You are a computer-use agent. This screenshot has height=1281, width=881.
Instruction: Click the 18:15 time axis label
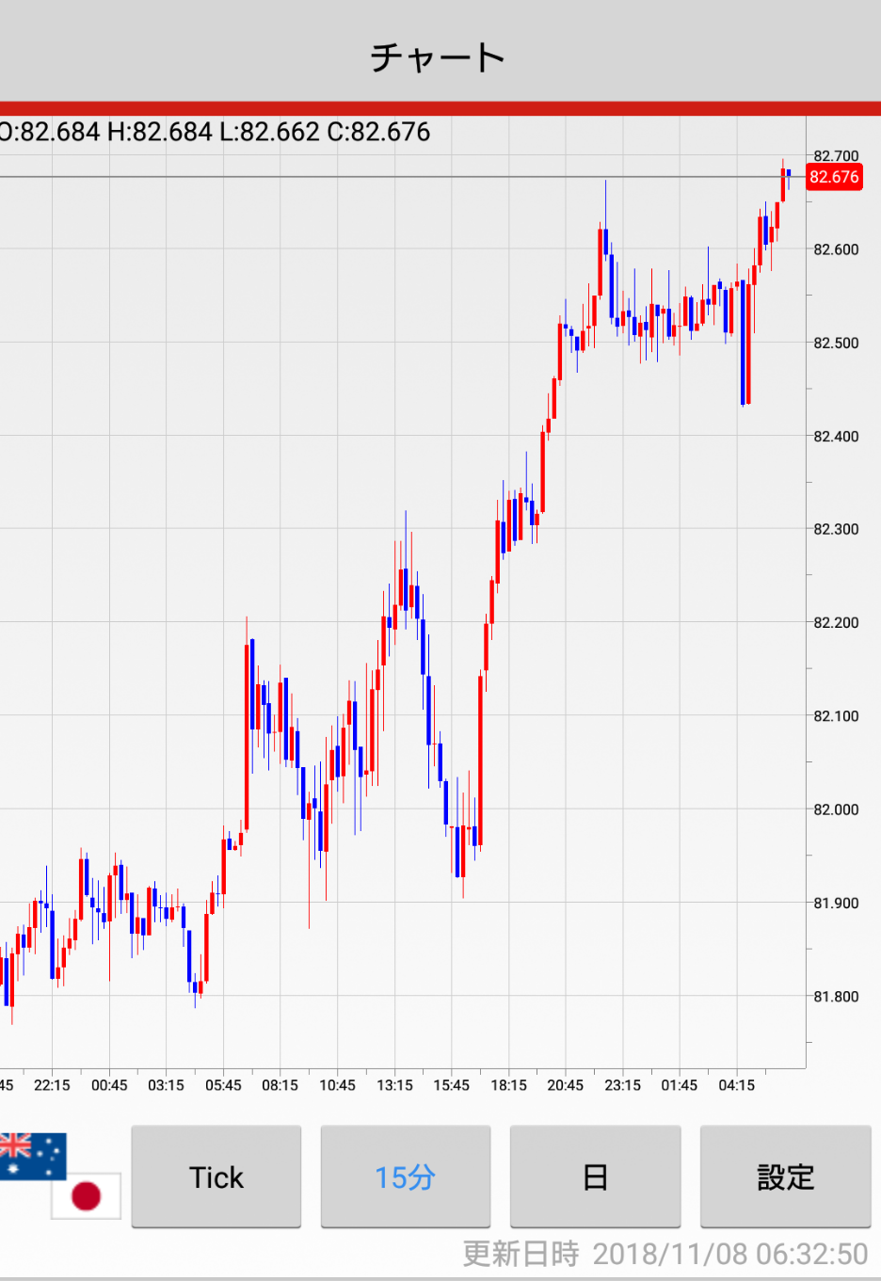click(508, 1085)
